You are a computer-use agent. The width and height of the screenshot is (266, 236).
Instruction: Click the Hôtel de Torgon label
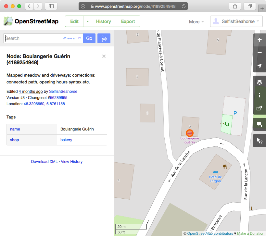[215, 179]
